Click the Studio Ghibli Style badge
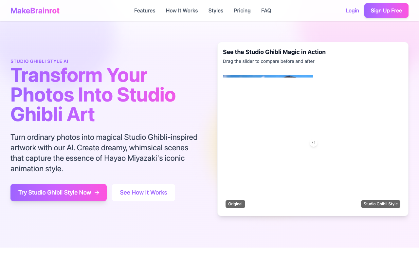The image size is (419, 262). click(x=380, y=204)
